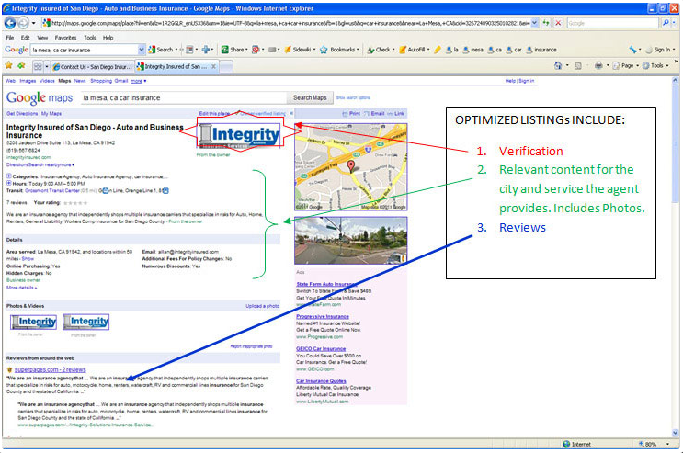Click the 'mesa' find-word toolbar button

(x=473, y=50)
